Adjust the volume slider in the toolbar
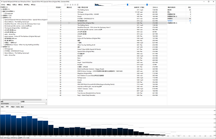Screen dimensions: 216x139 [x=120, y=5]
